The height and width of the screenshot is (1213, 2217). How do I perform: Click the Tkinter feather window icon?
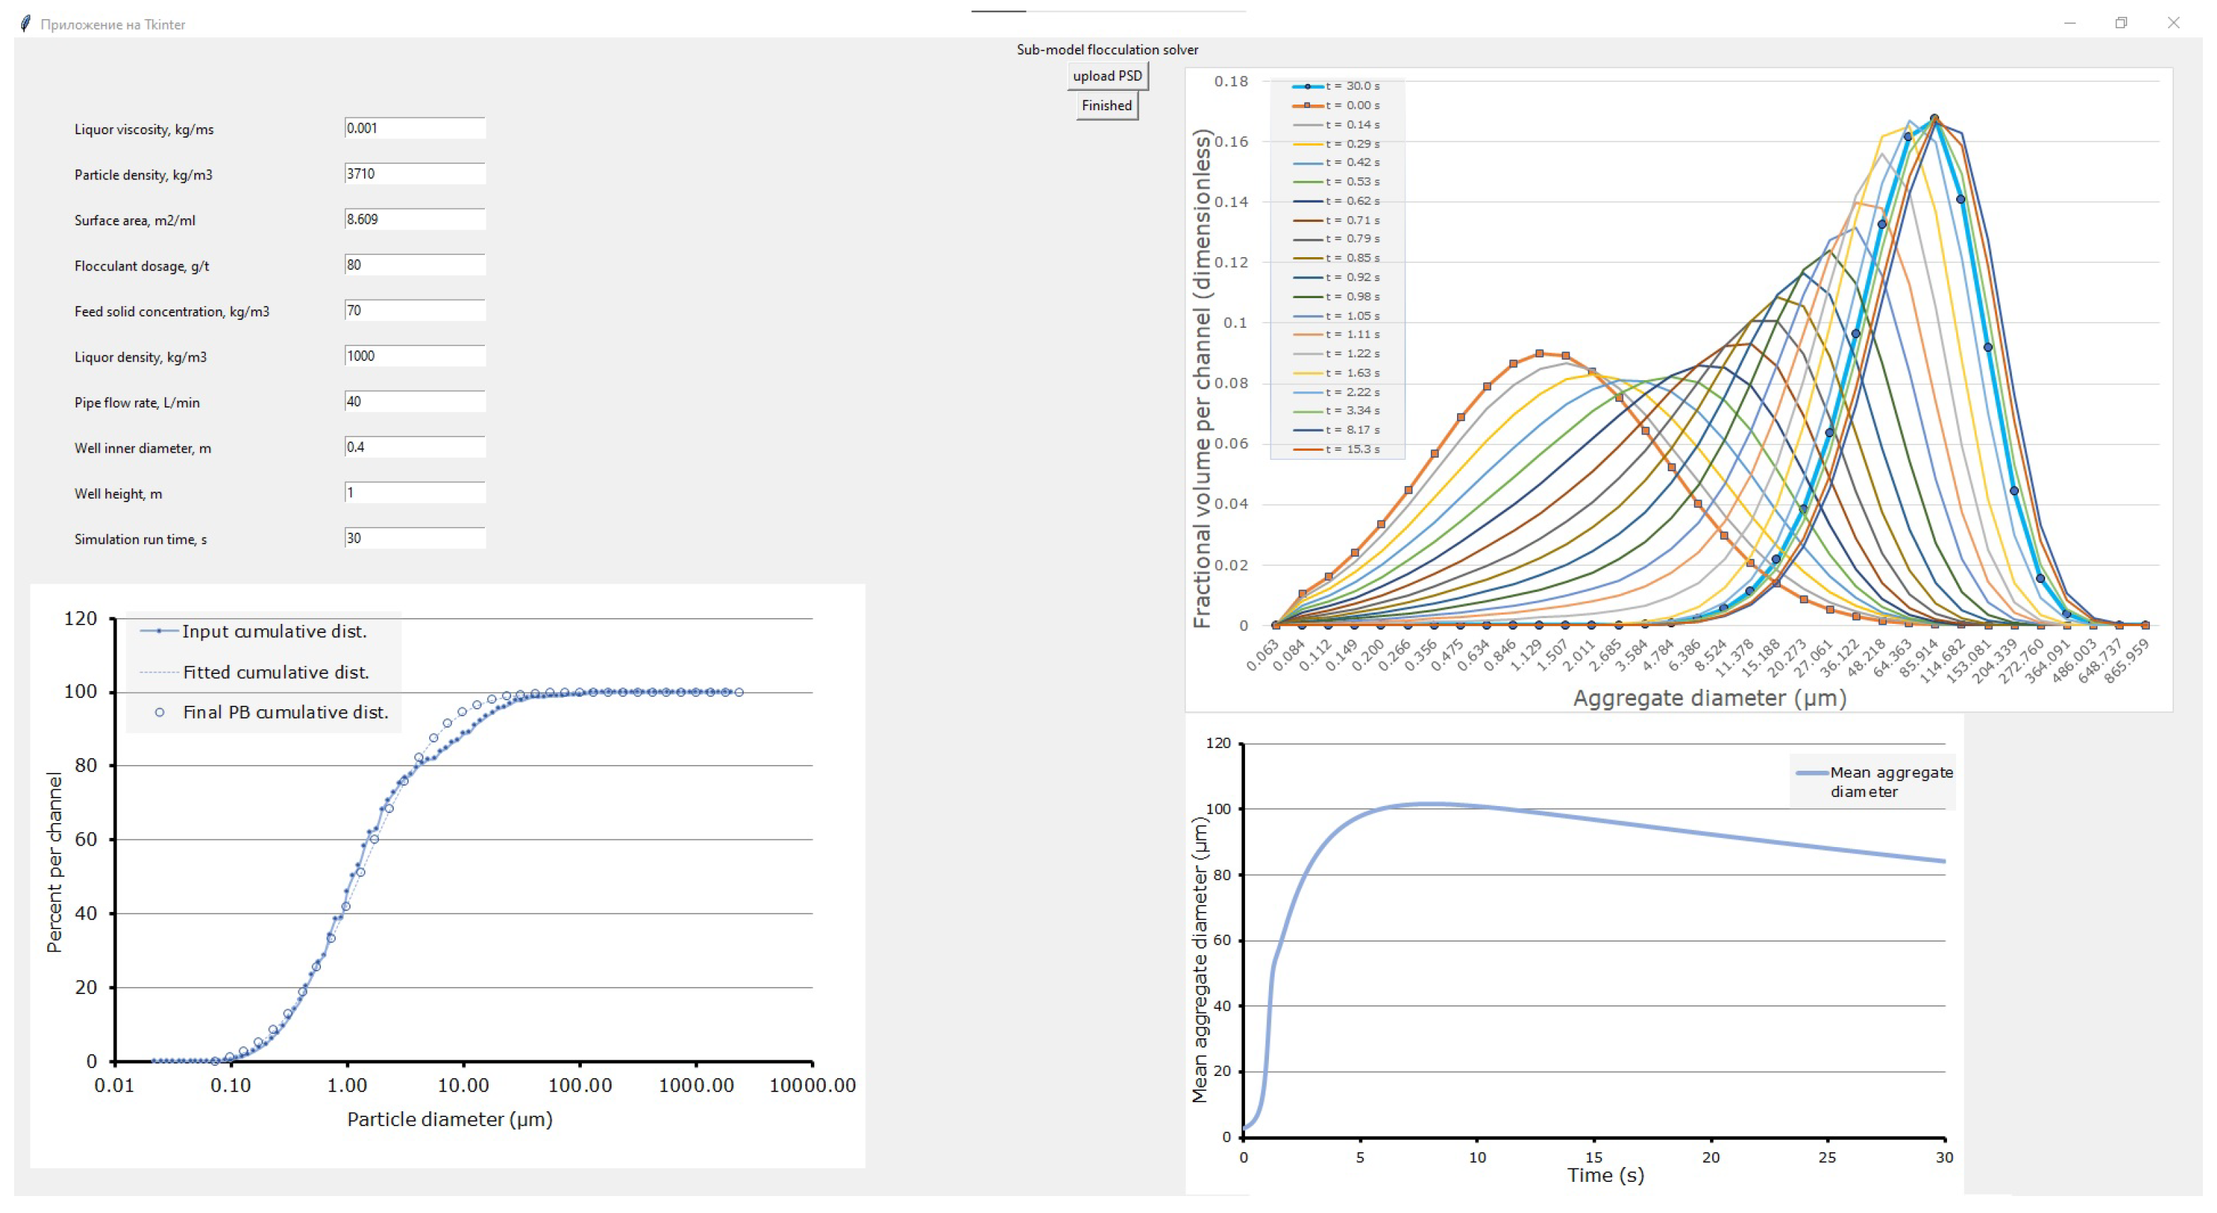coord(26,24)
